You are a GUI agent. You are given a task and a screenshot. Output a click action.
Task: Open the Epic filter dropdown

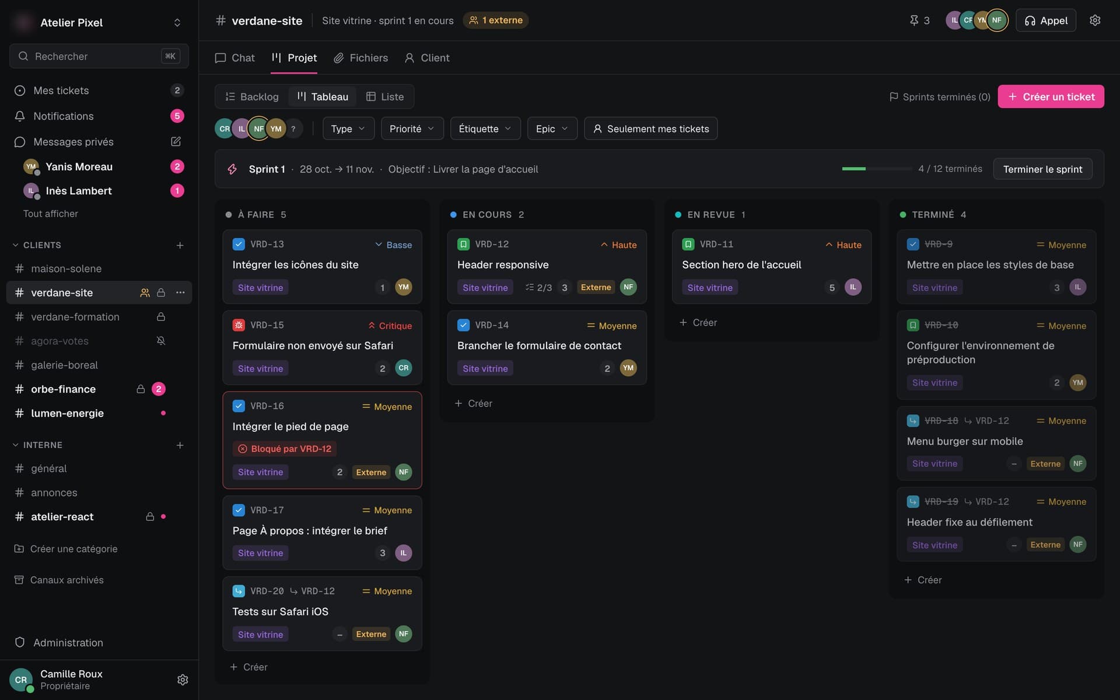[x=552, y=129]
